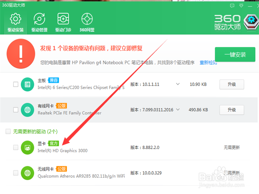This screenshot has width=259, height=194.
Task: Select the Intel(R) HD Graphics 3000 text
Action: 62,151
